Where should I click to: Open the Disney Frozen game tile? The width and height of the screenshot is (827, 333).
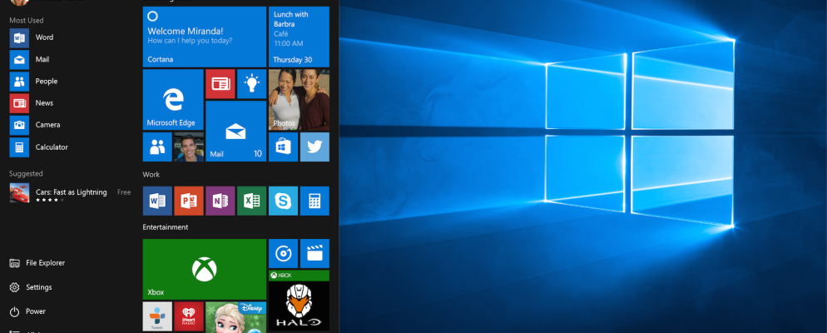point(235,317)
